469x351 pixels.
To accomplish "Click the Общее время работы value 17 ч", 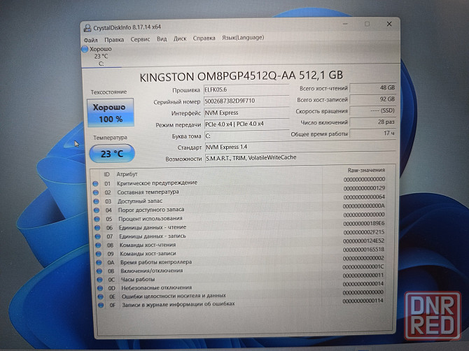I will point(373,134).
